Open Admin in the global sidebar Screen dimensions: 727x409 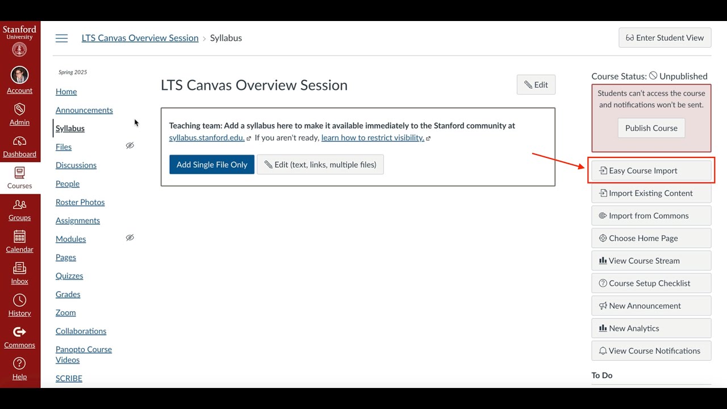click(x=20, y=114)
